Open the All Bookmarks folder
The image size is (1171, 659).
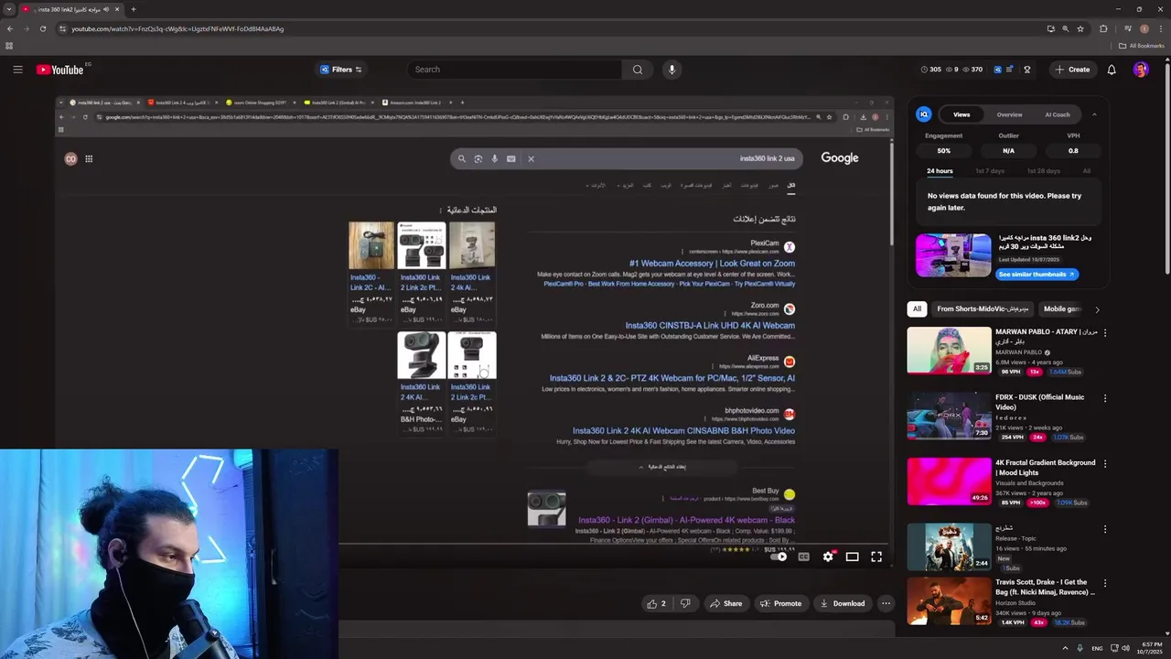[x=1141, y=46]
